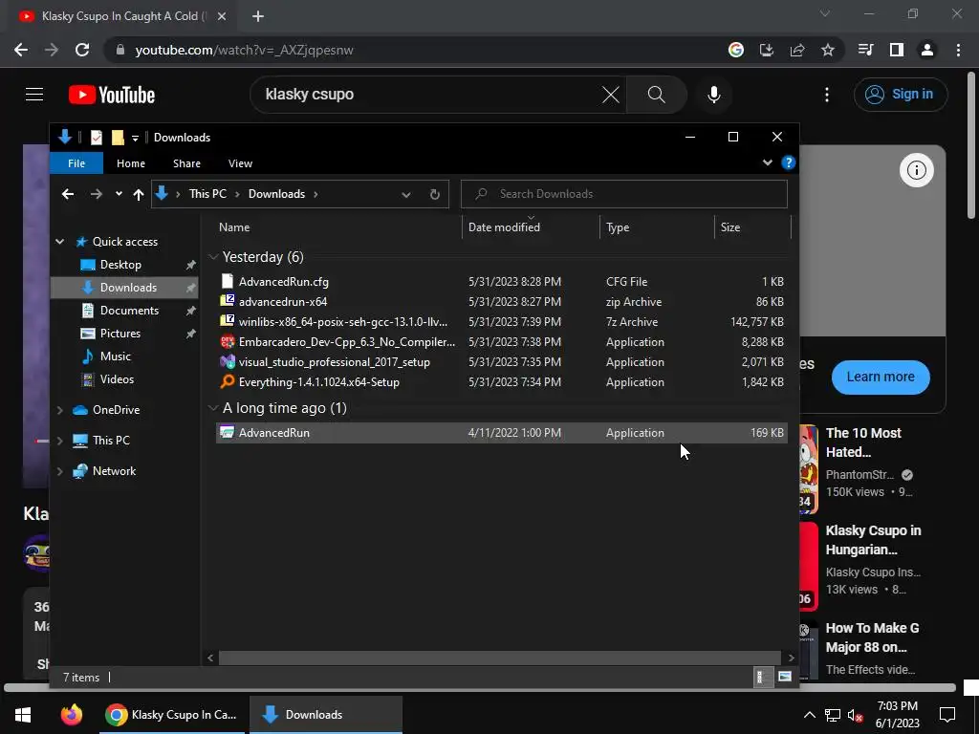Screen dimensions: 979x734
Task: Click New folder quick access toolbar icon
Action: tap(118, 138)
